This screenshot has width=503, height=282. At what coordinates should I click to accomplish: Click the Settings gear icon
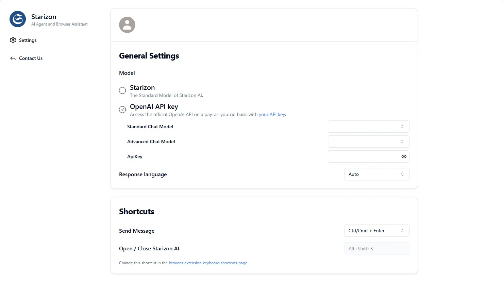pos(13,40)
